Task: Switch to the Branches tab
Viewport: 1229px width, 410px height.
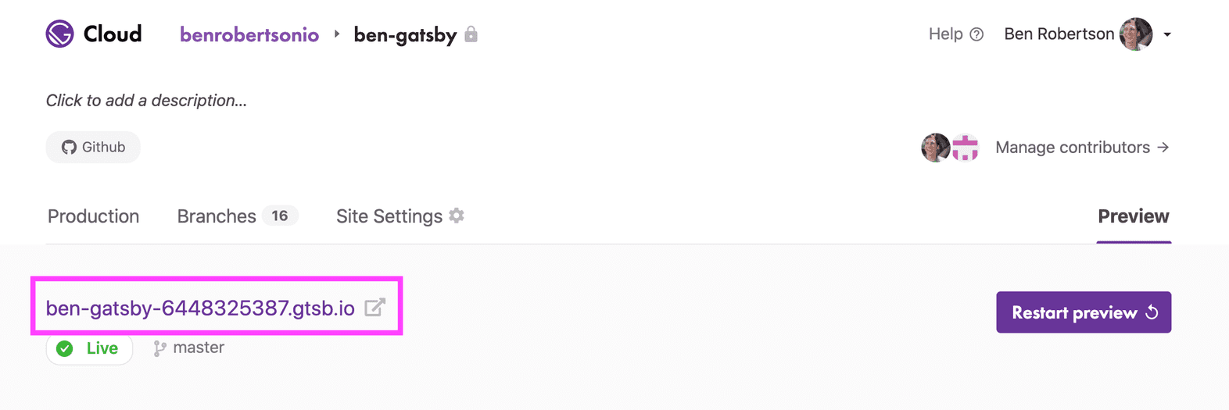Action: click(238, 216)
